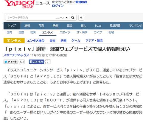Open the Buzz navigation tab
The height and width of the screenshot is (123, 143).
coord(98,26)
